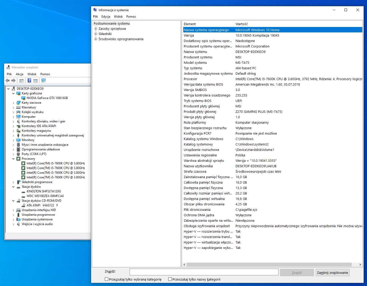Click the Składniki programowe icon
367x286 pixels.
click(18, 182)
